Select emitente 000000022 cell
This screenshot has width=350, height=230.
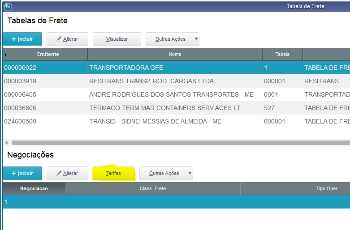pyautogui.click(x=45, y=68)
